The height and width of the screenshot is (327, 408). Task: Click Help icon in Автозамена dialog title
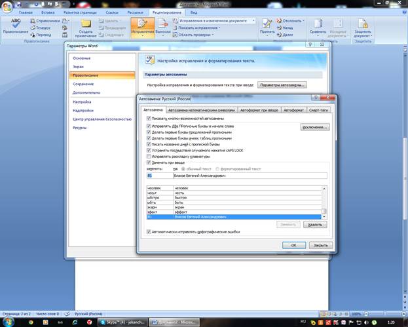[316, 98]
